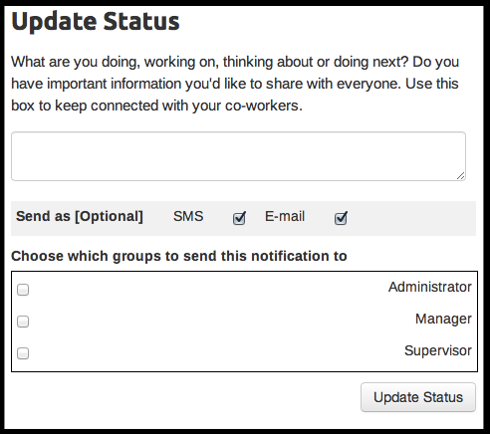The height and width of the screenshot is (434, 490).
Task: Click the Supervisor label
Action: [438, 350]
